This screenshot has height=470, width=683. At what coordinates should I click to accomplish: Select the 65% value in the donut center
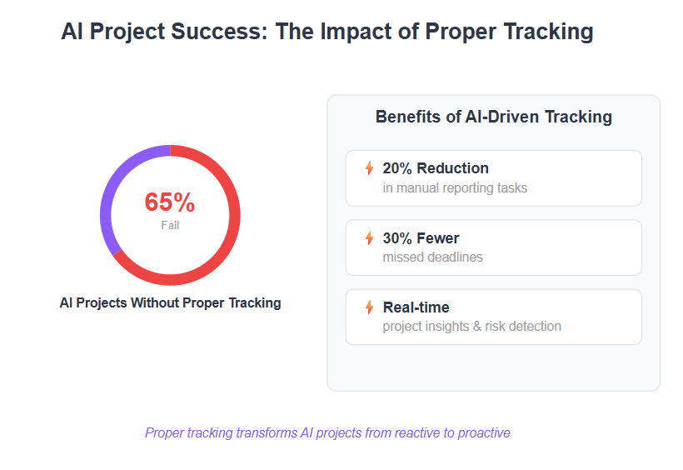[170, 202]
